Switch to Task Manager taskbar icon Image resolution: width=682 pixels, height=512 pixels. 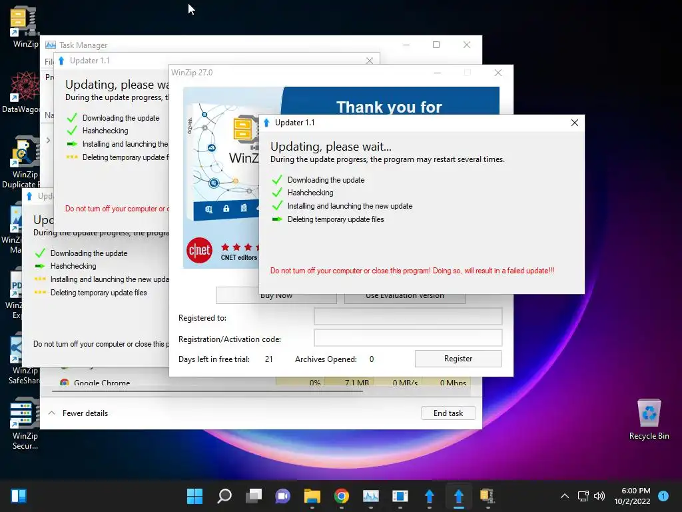pyautogui.click(x=370, y=496)
